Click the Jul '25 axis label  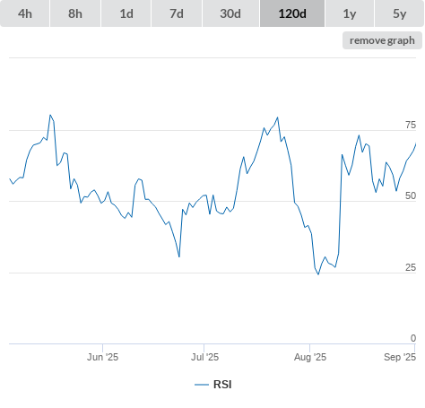[204, 357]
